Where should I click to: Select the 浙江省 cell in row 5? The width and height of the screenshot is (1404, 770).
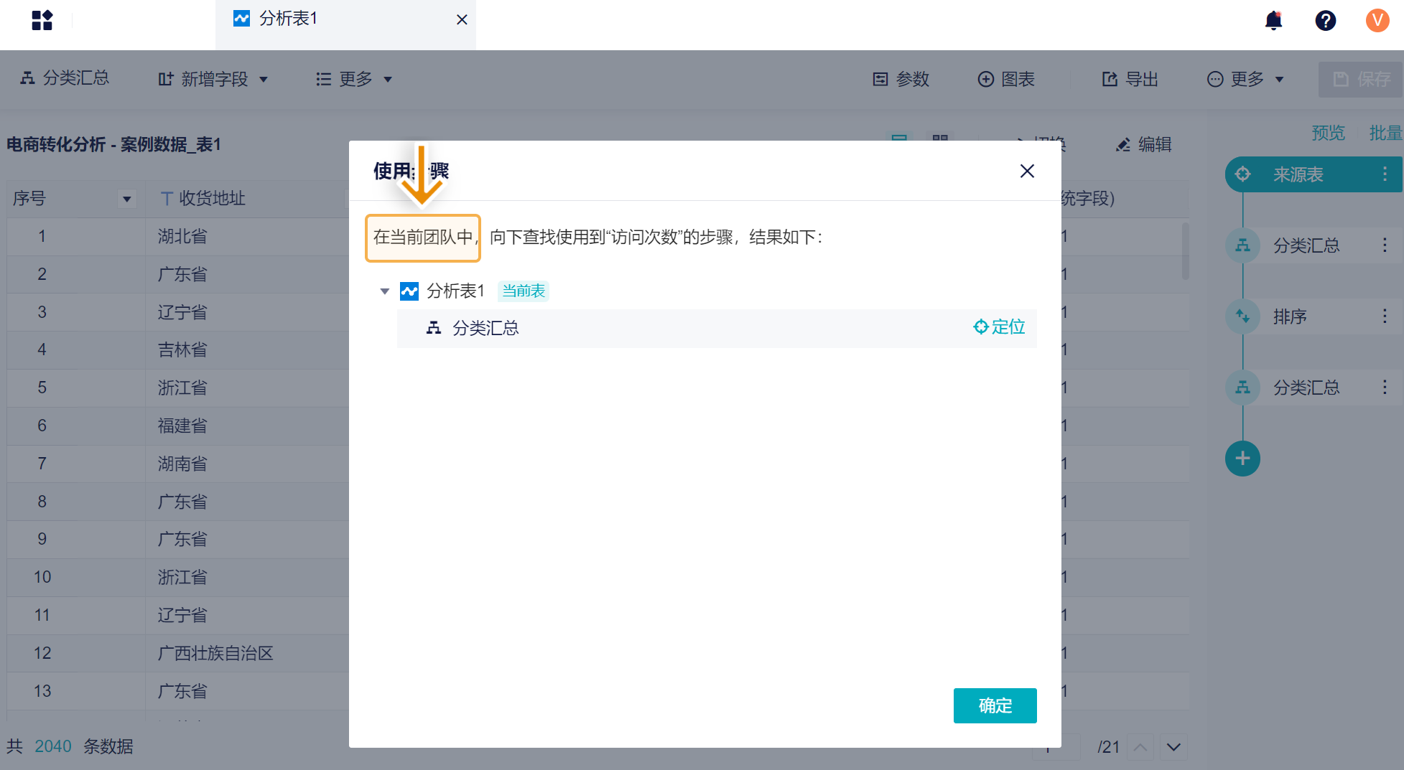click(x=182, y=388)
